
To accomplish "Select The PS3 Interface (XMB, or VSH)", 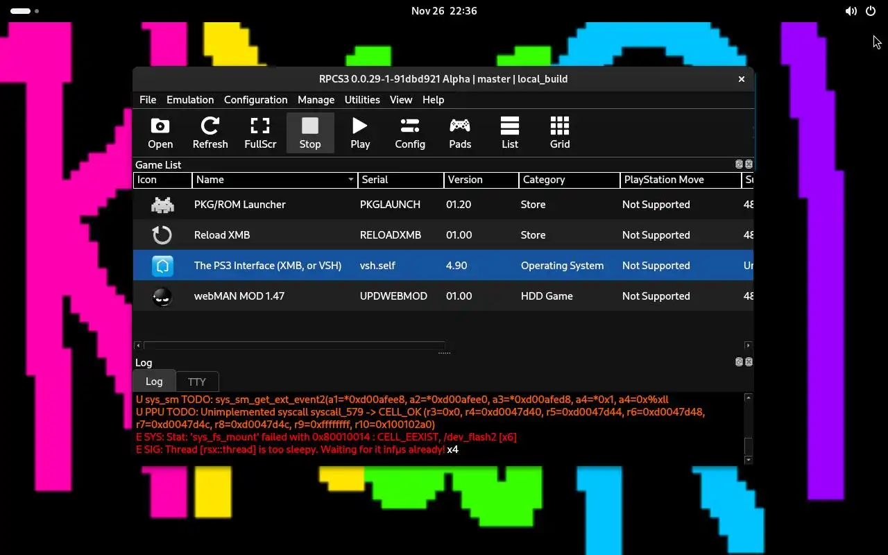I will tap(443, 266).
